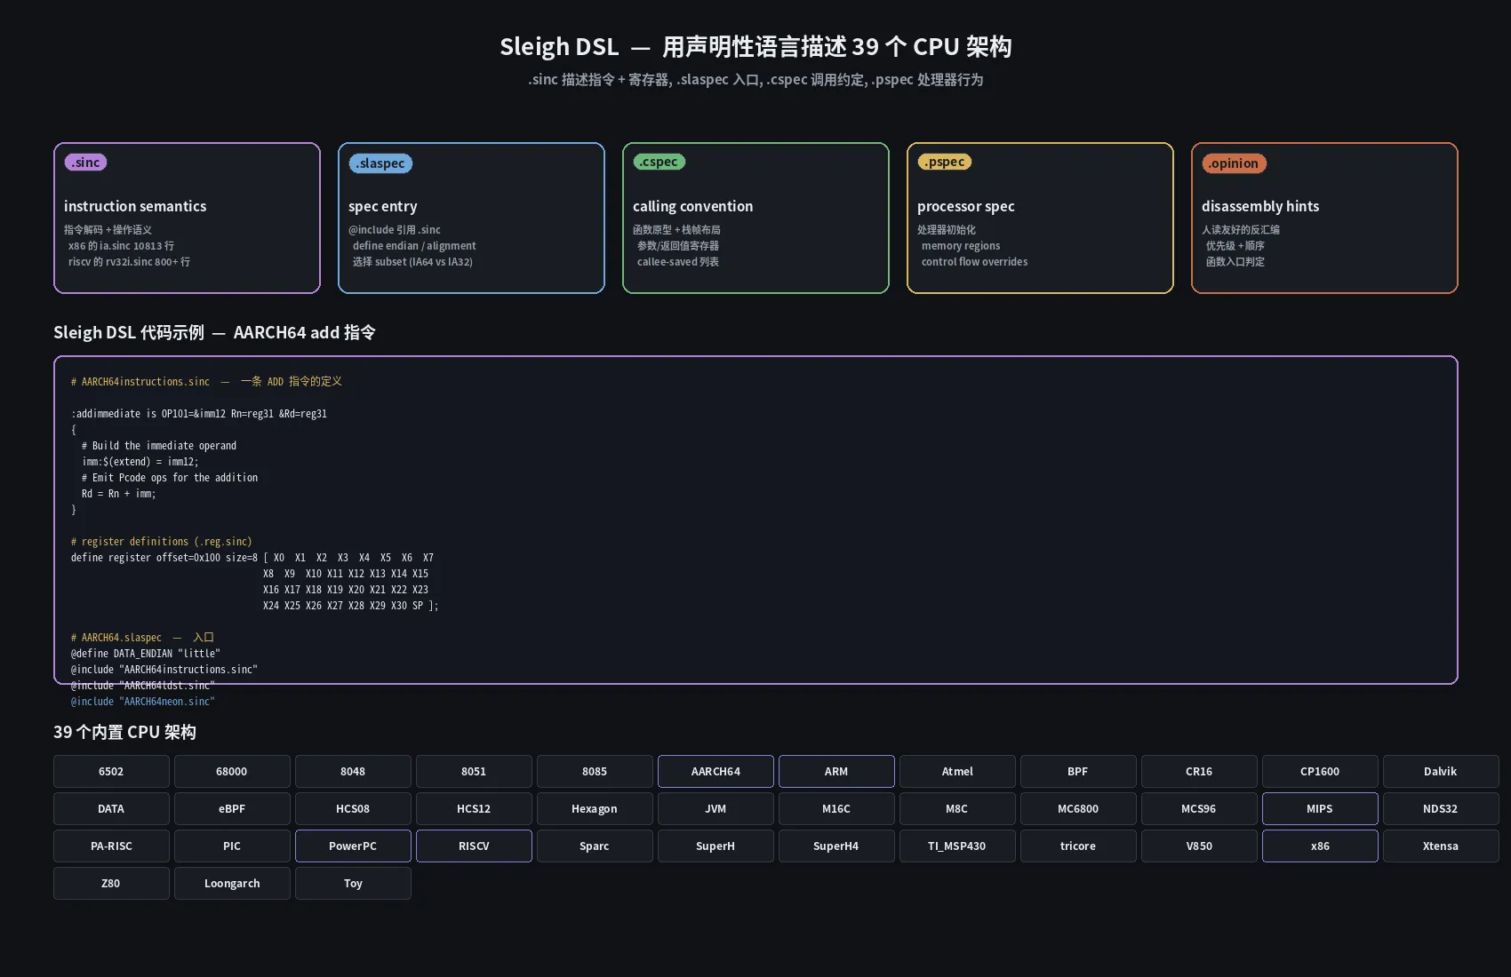This screenshot has width=1511, height=977.
Task: Click the 'define register offset=0x100' line
Action: pos(252,558)
